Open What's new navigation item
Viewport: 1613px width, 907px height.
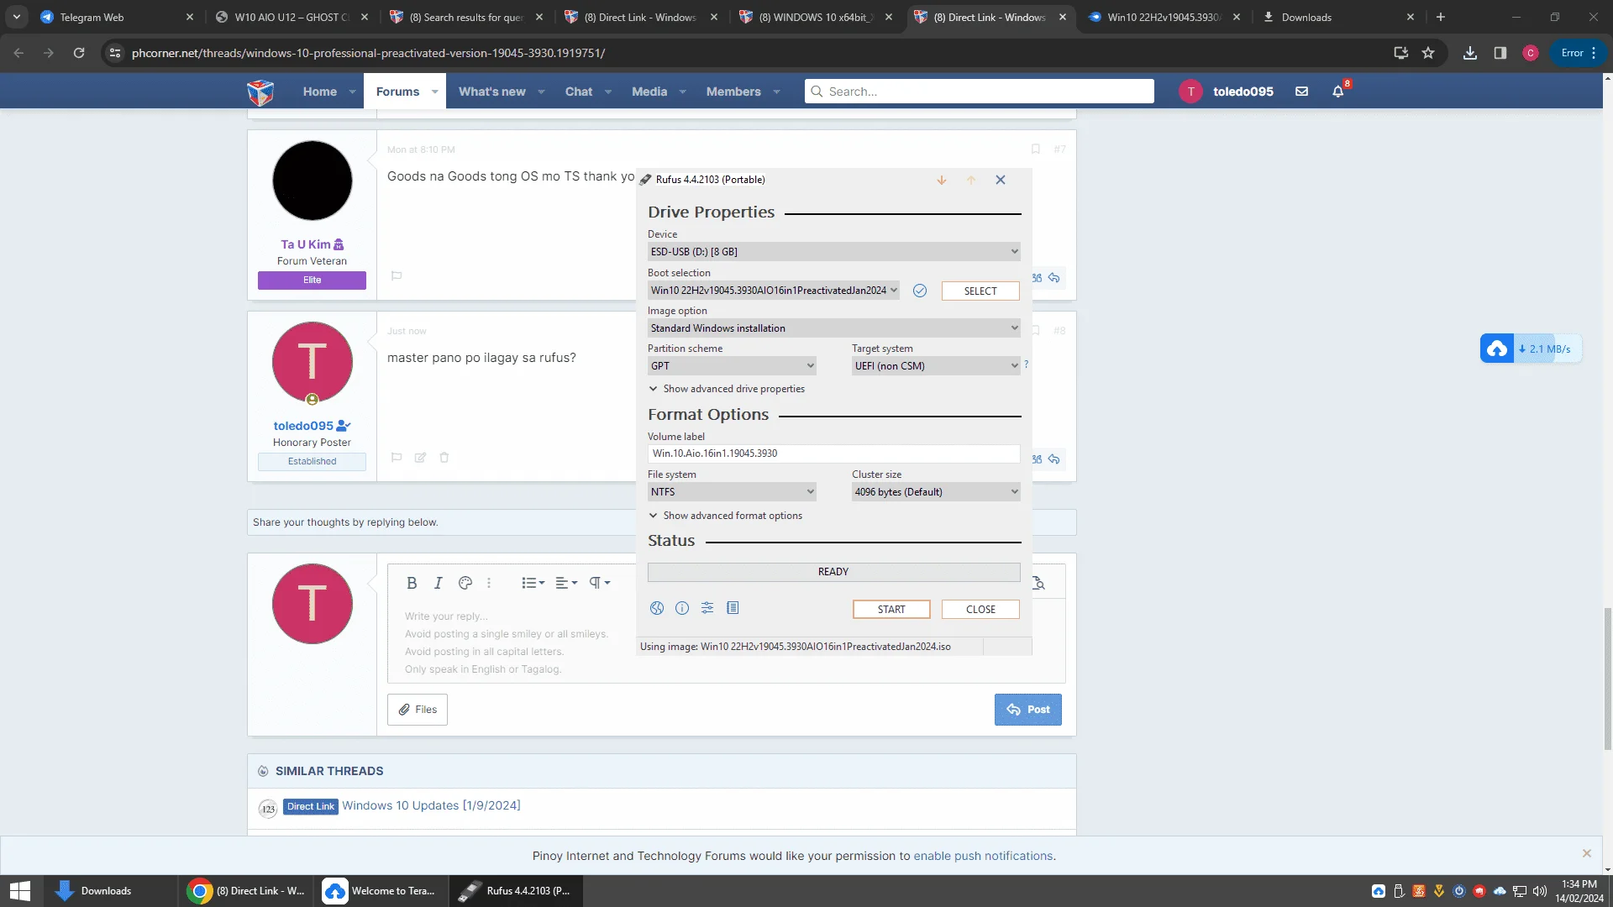[x=492, y=92]
